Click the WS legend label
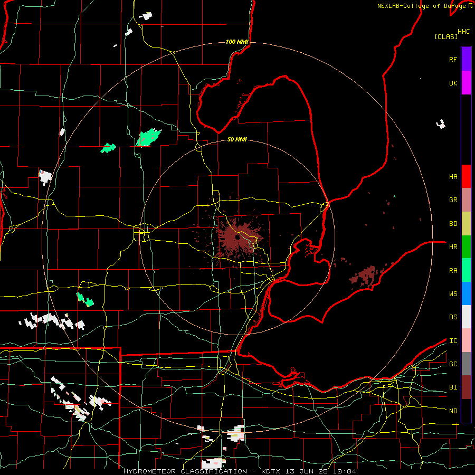475x475 pixels. tap(453, 294)
